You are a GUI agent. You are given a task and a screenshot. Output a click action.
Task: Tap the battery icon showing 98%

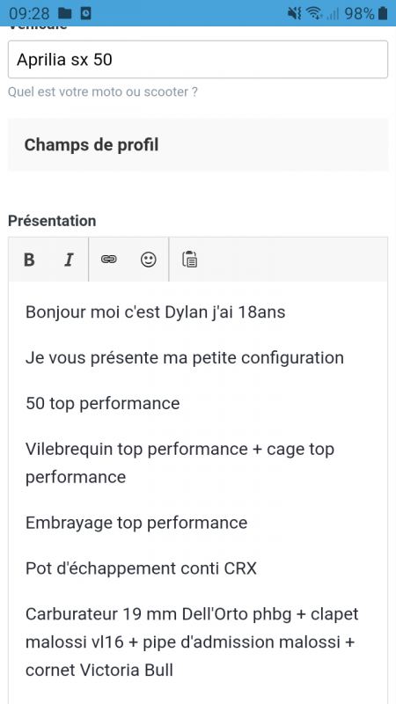(382, 13)
